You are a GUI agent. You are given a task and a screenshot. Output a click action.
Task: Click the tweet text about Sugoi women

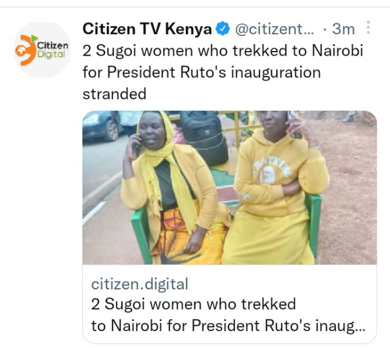tap(223, 72)
